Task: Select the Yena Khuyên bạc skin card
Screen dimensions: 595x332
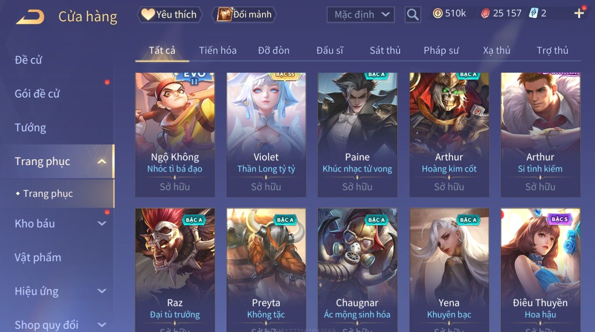Action: click(449, 270)
